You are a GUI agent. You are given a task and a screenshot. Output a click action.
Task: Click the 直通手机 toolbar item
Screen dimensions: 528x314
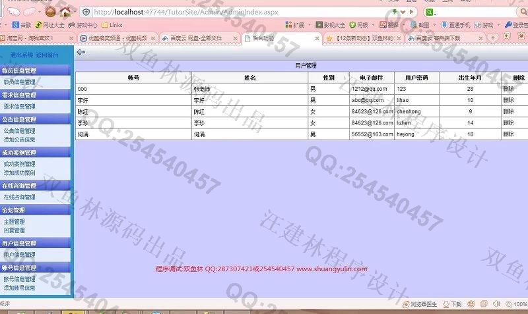point(455,25)
